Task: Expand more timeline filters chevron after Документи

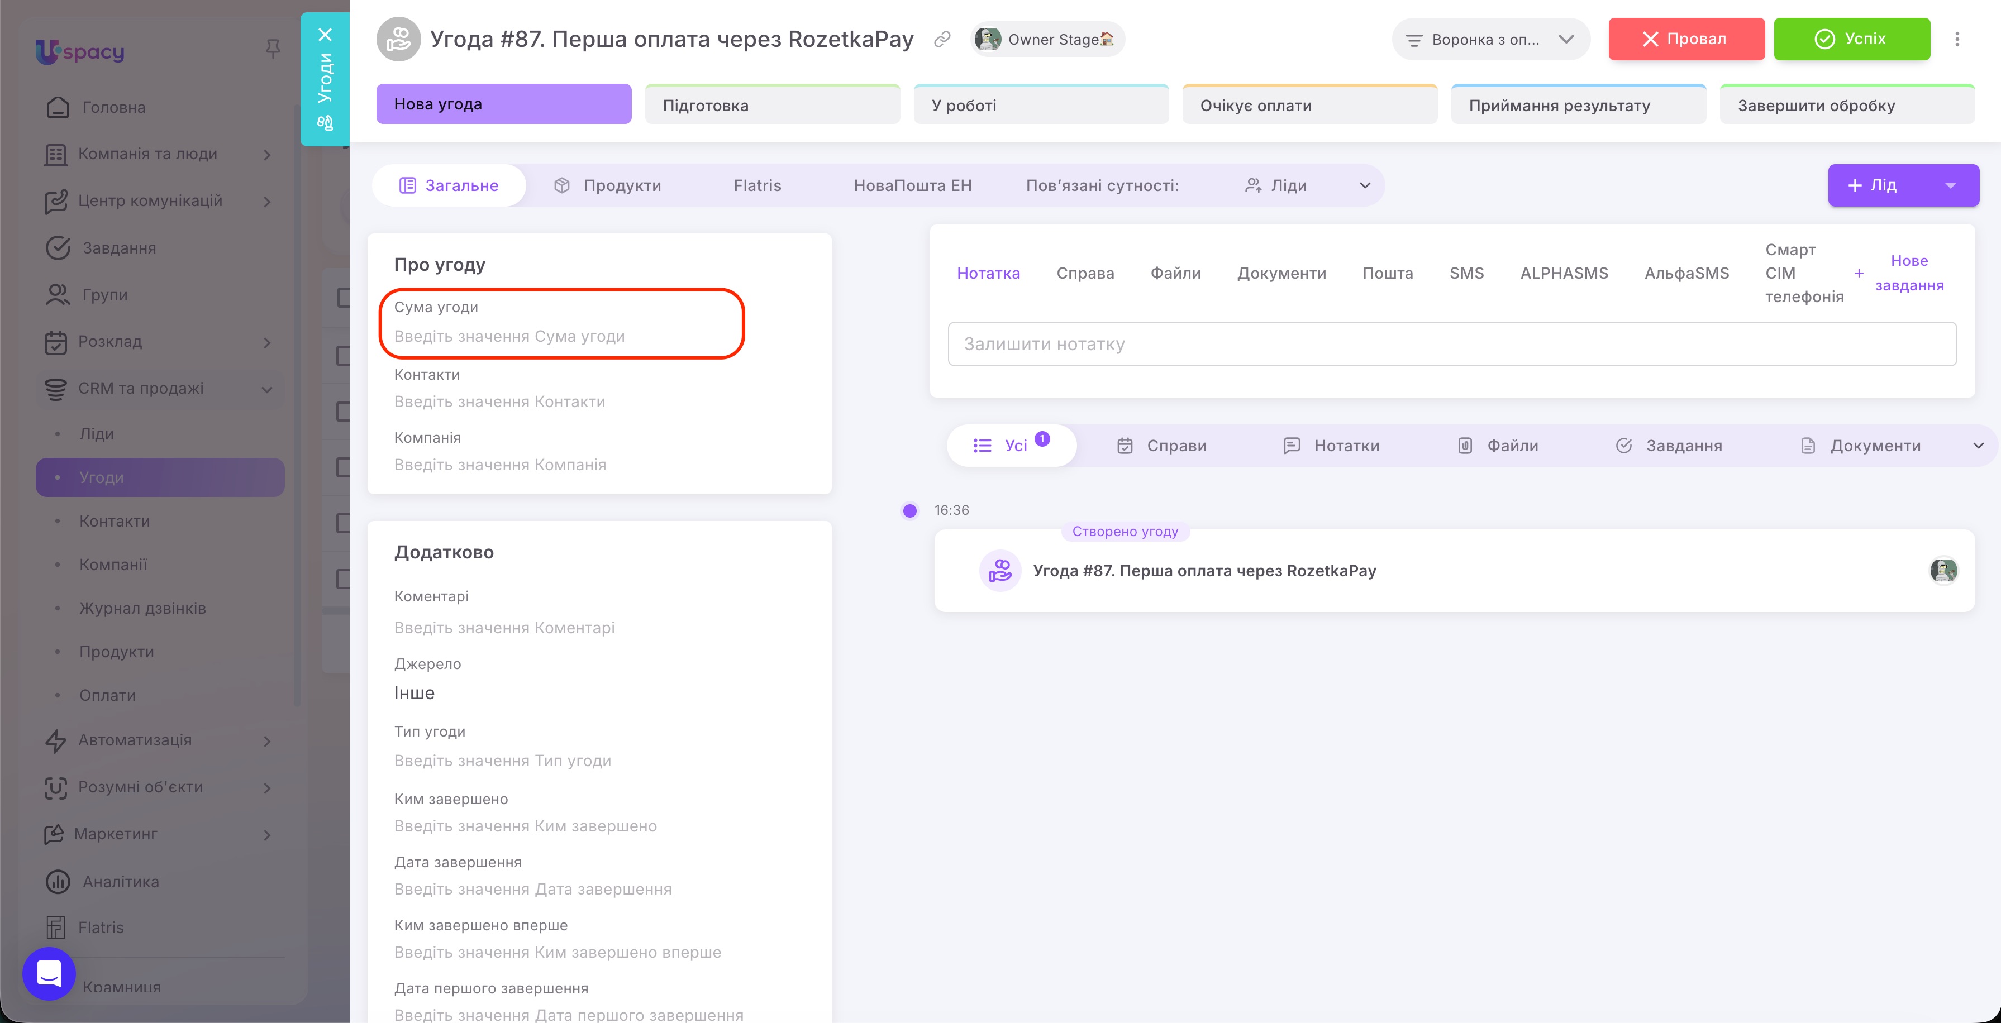Action: point(1978,446)
